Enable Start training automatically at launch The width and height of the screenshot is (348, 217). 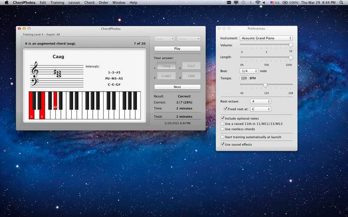tap(222, 137)
